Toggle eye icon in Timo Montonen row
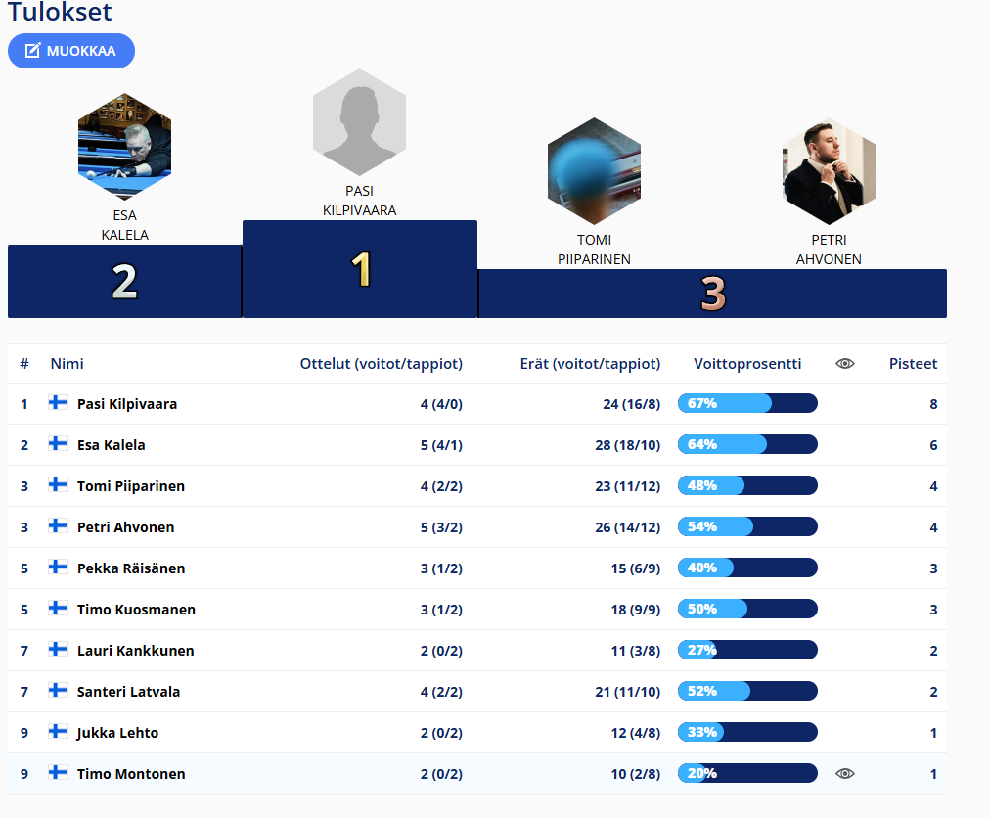 pyautogui.click(x=845, y=774)
